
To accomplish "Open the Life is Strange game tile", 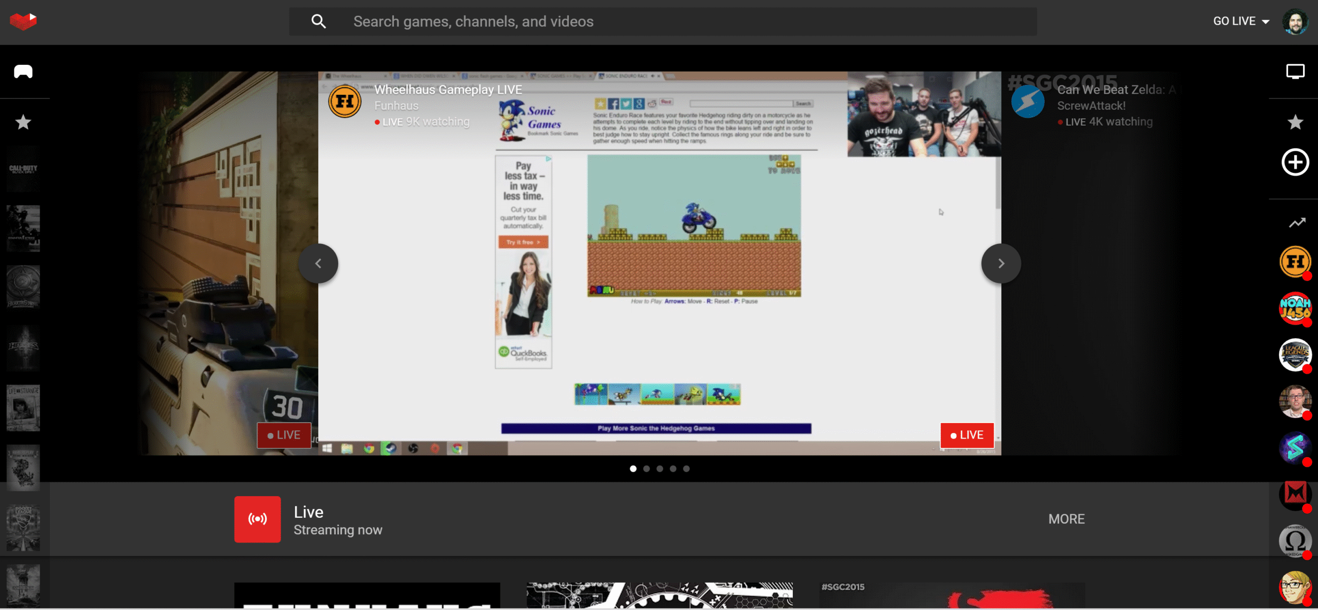I will tap(23, 408).
